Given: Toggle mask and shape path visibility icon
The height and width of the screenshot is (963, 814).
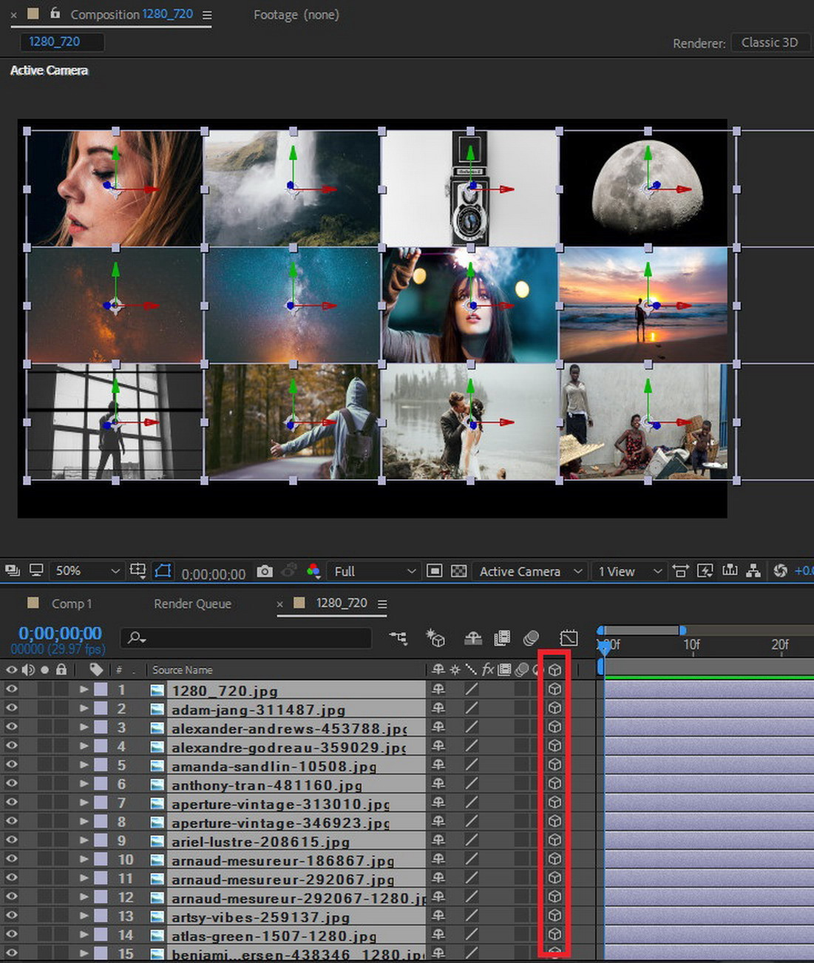Looking at the screenshot, I should coord(163,571).
